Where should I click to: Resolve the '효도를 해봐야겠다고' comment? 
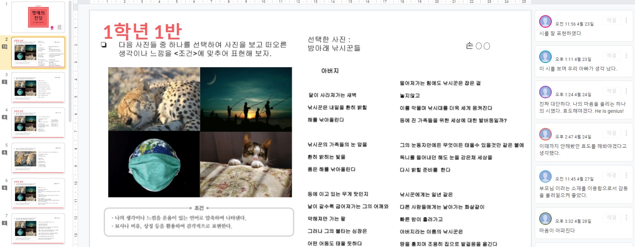pyautogui.click(x=611, y=133)
